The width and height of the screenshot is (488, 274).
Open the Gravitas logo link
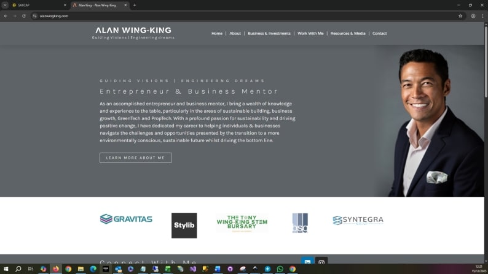point(126,219)
